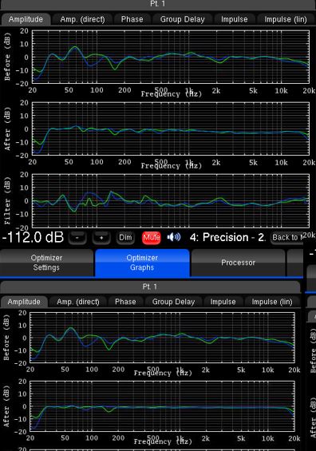Switch to the top Phase tab
The width and height of the screenshot is (316, 451).
tap(132, 19)
